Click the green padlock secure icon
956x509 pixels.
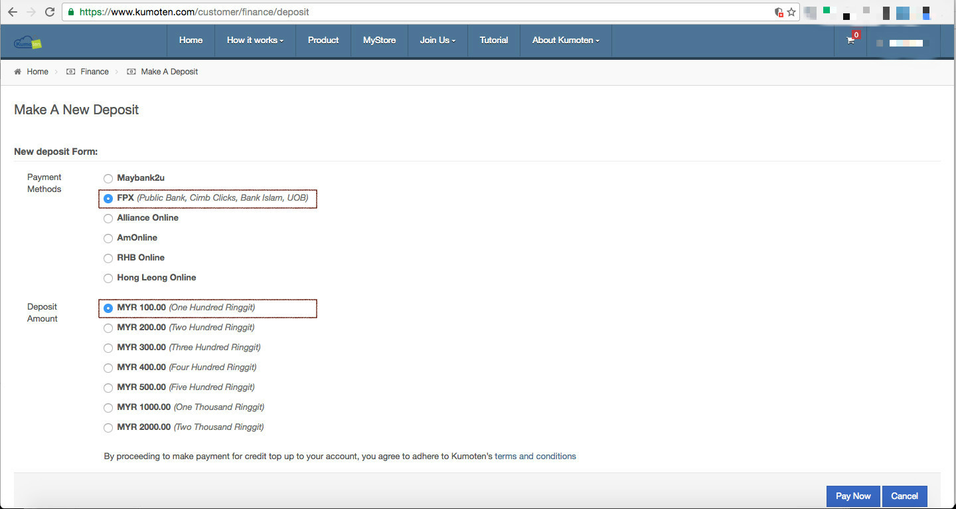[70, 12]
